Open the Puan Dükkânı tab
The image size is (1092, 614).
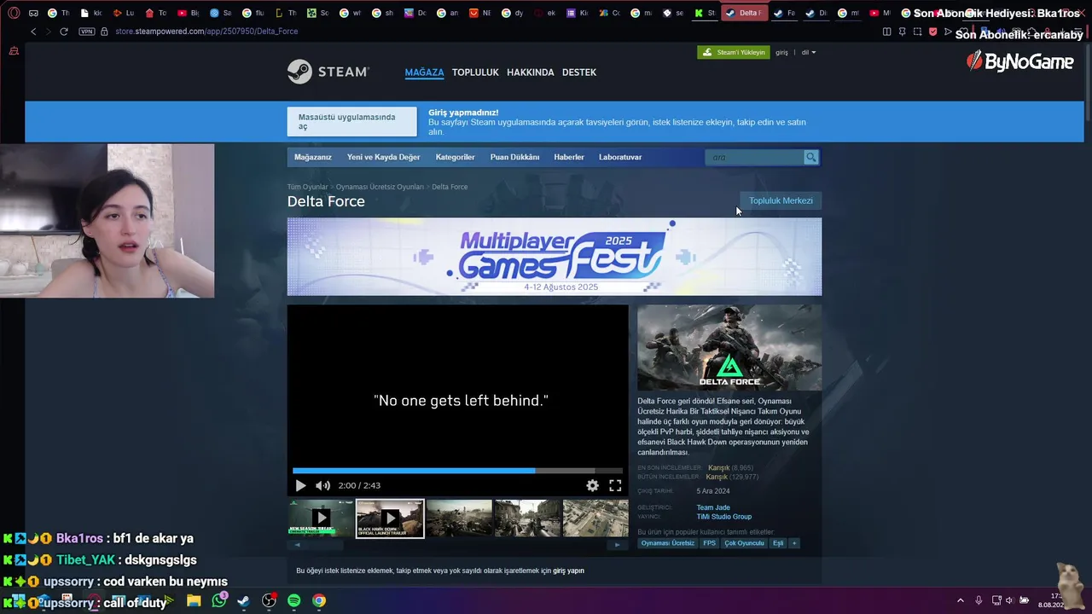(x=514, y=157)
